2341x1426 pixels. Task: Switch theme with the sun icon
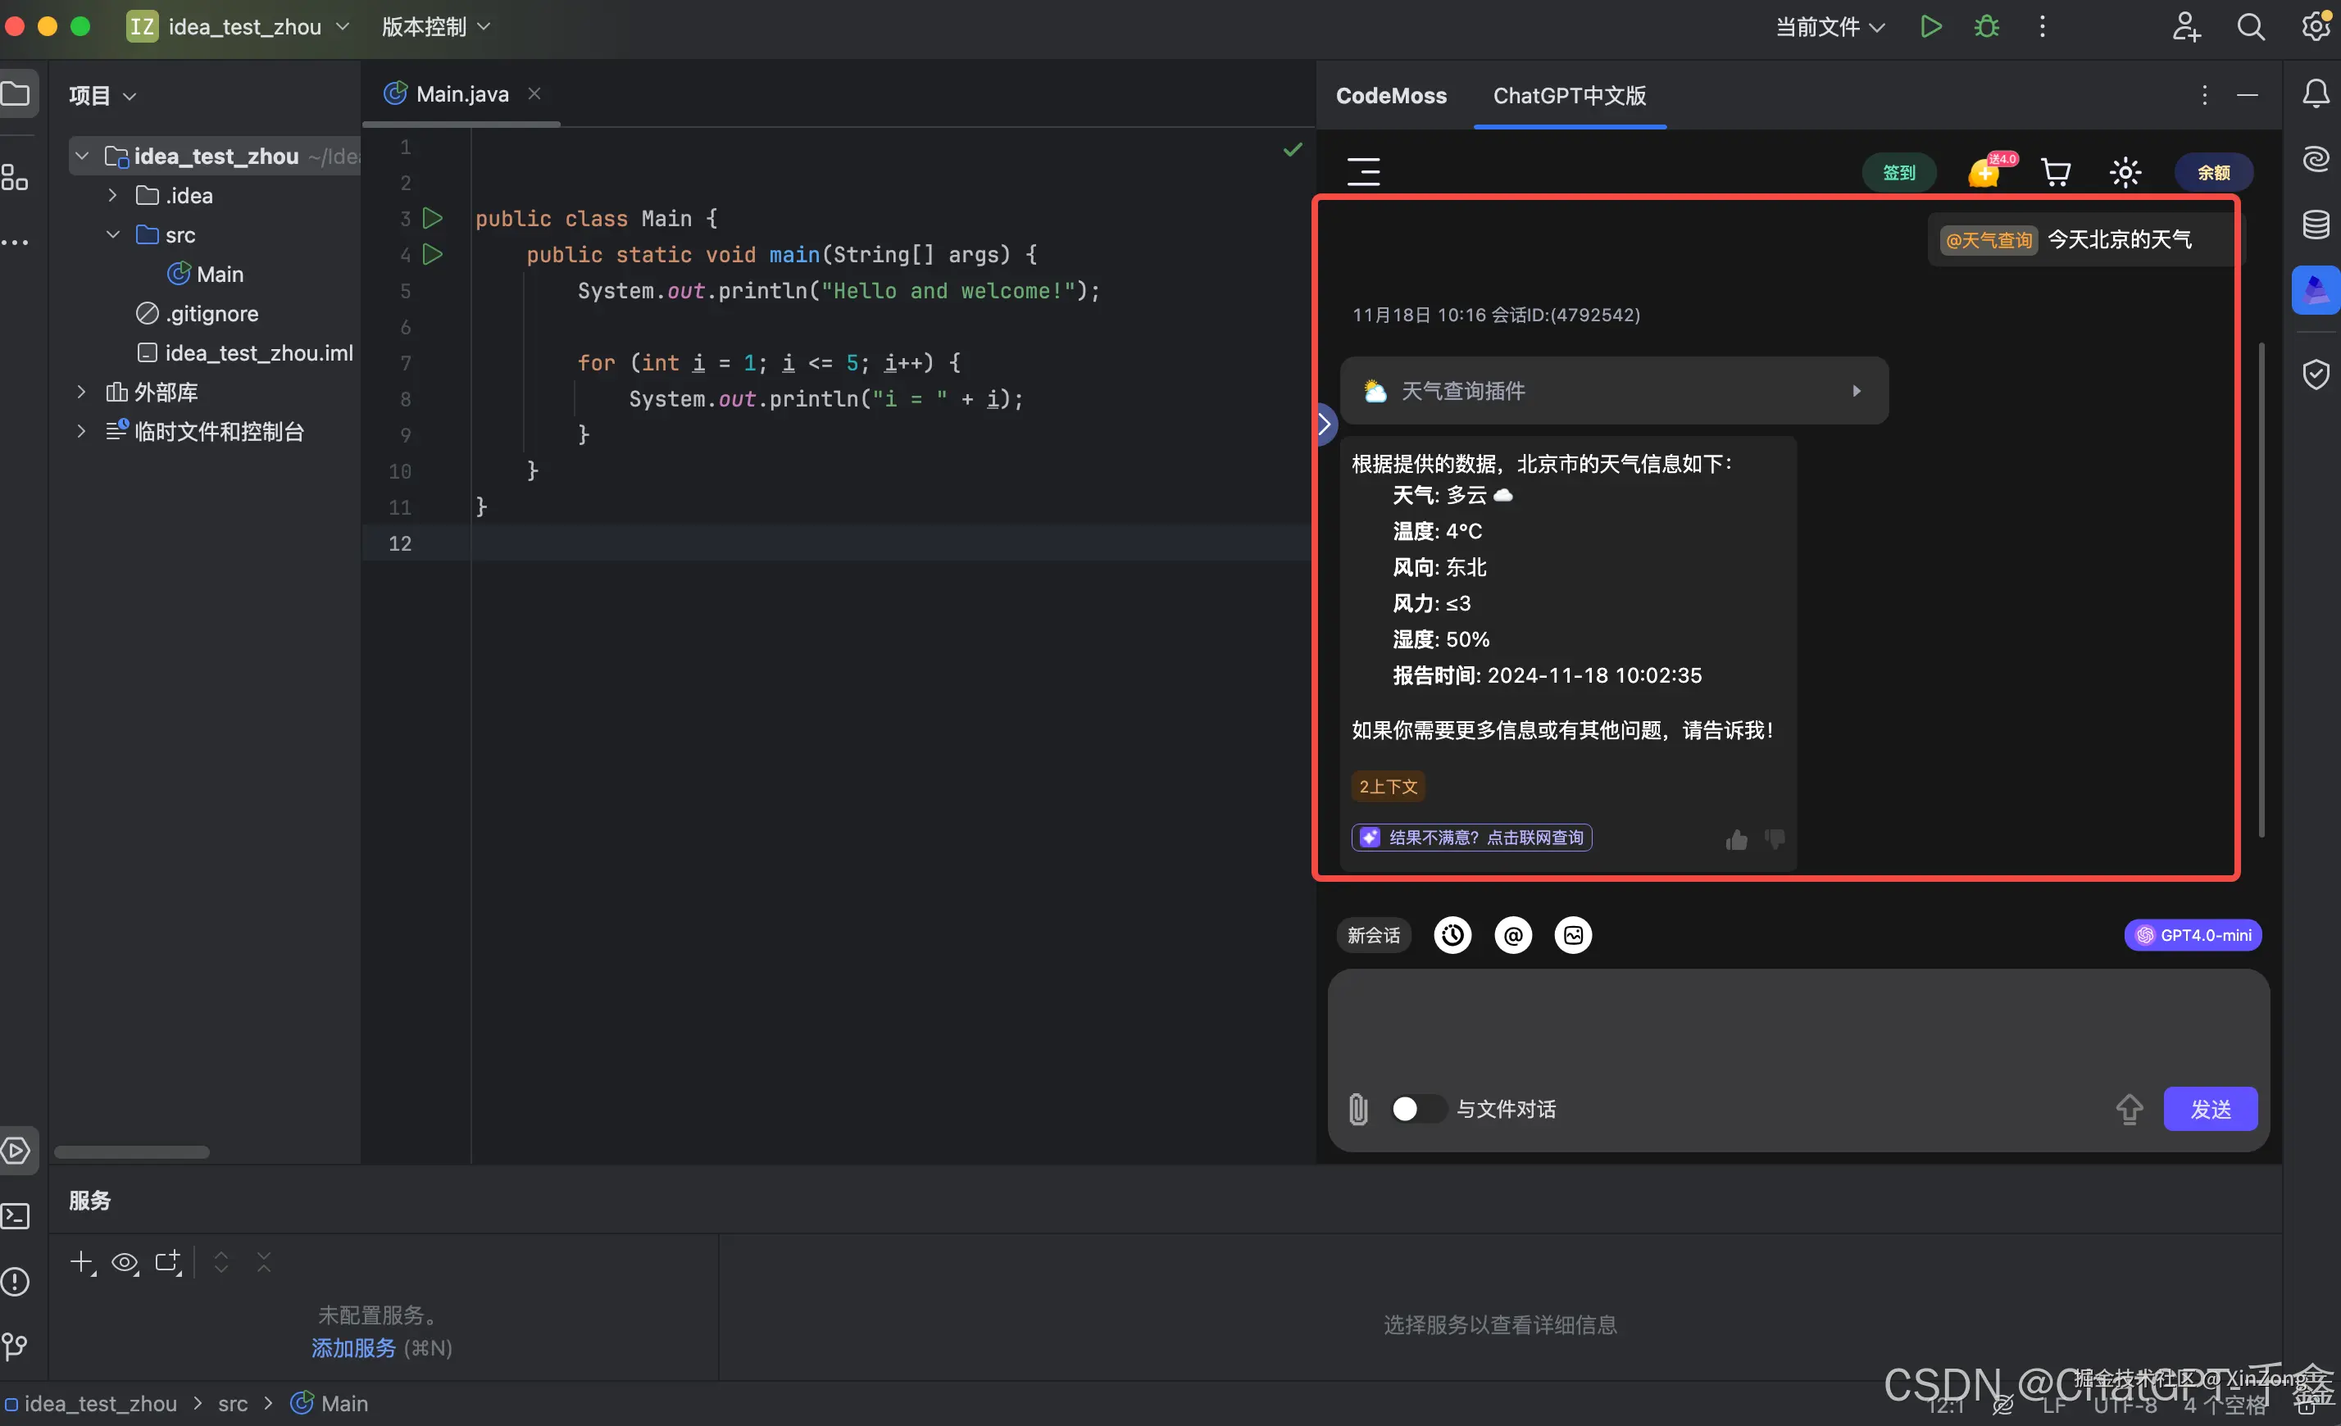tap(2125, 172)
